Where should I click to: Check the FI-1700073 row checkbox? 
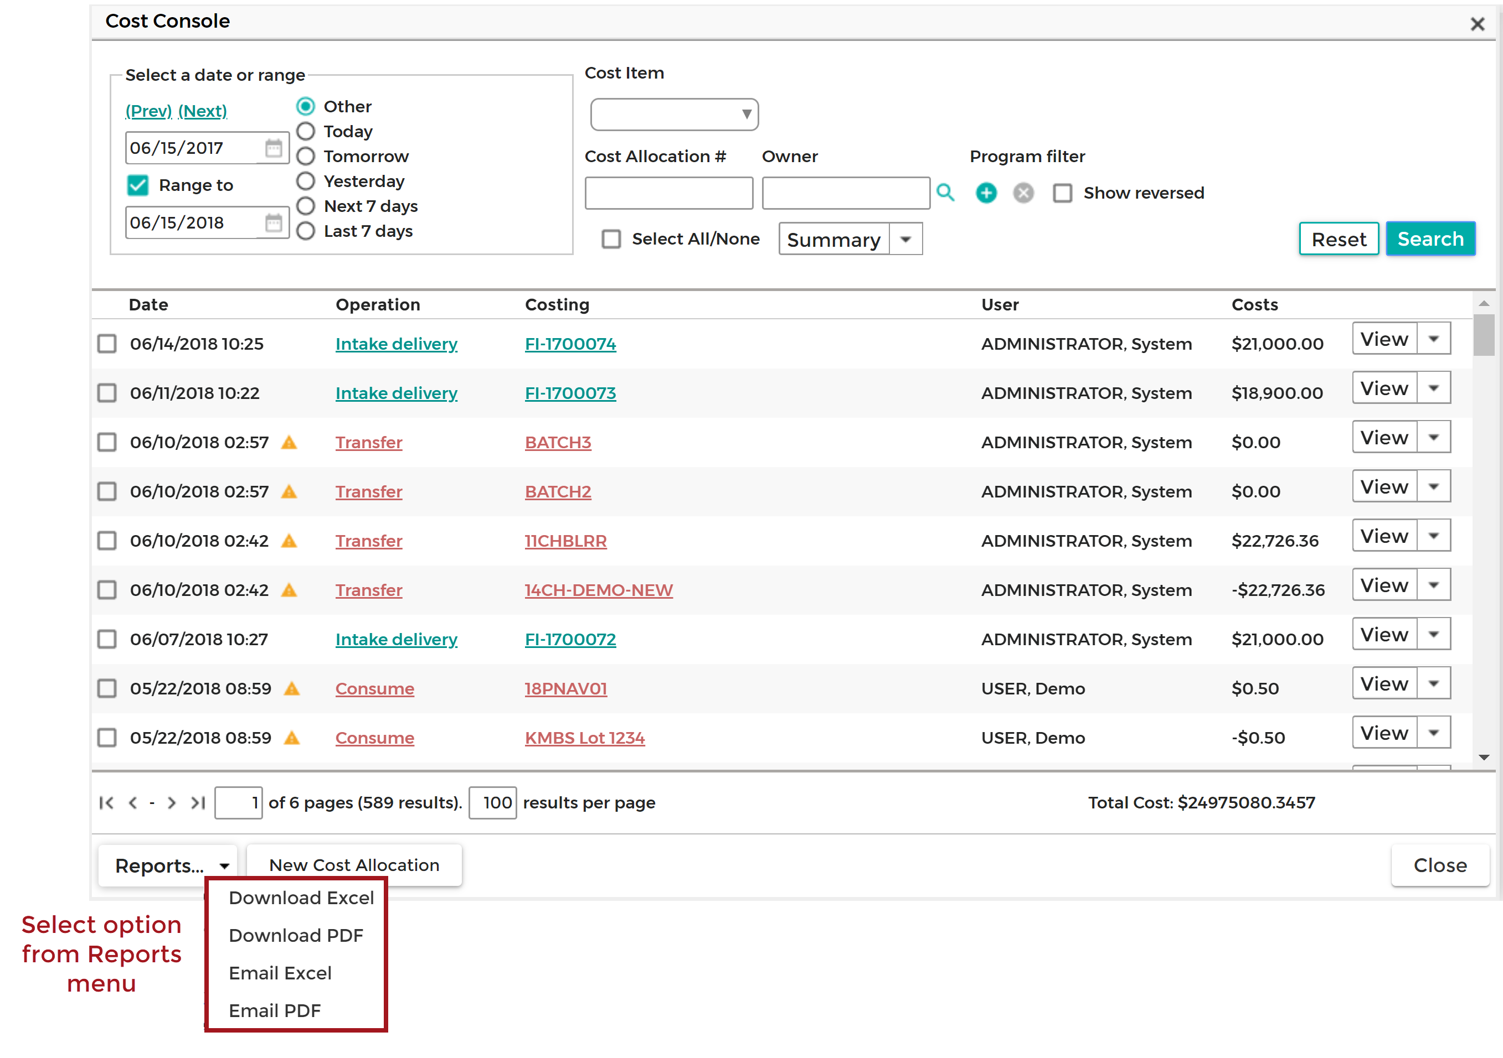[x=107, y=392]
